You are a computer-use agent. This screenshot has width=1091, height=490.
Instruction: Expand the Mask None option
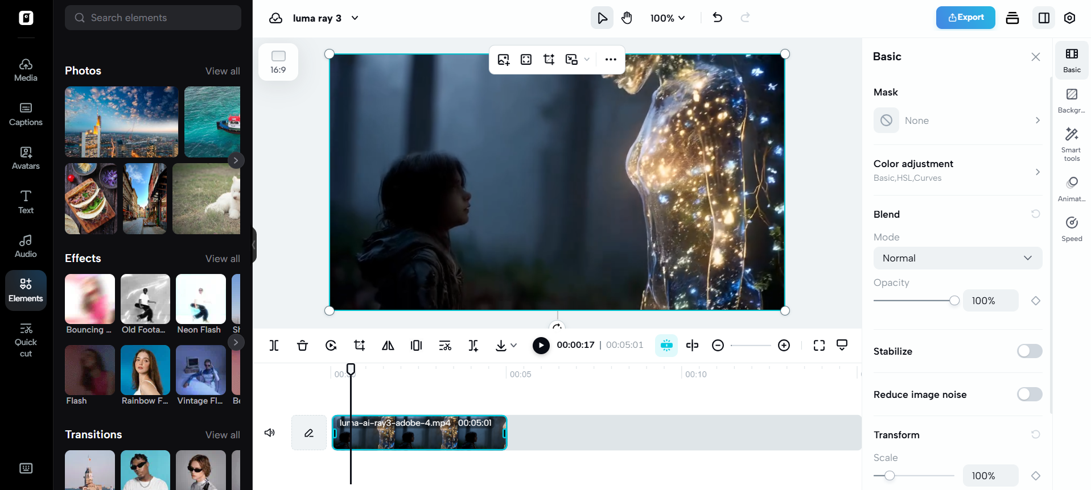tap(958, 121)
